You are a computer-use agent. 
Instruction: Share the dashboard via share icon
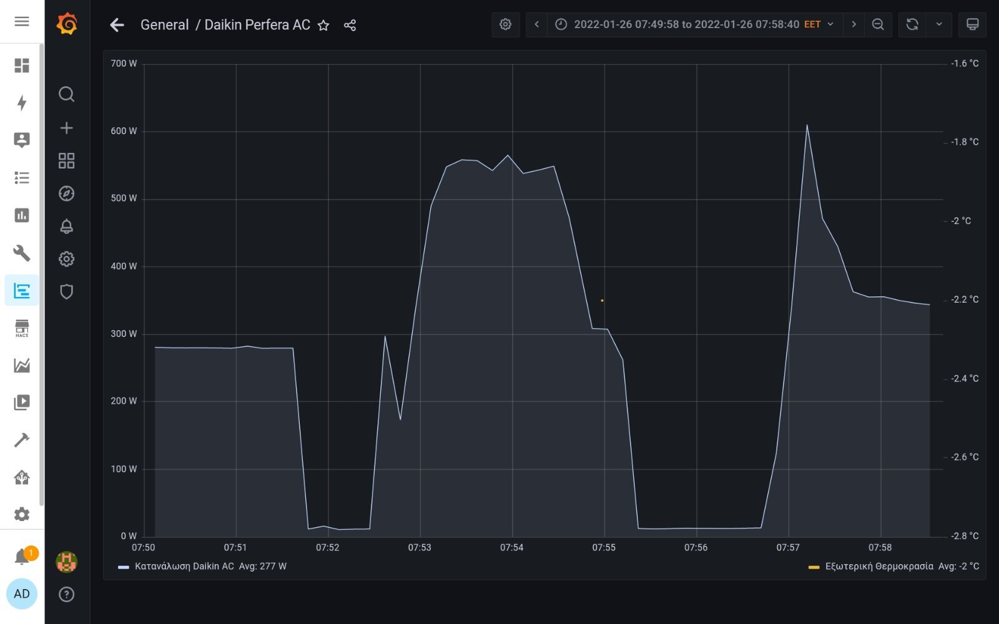(x=350, y=26)
